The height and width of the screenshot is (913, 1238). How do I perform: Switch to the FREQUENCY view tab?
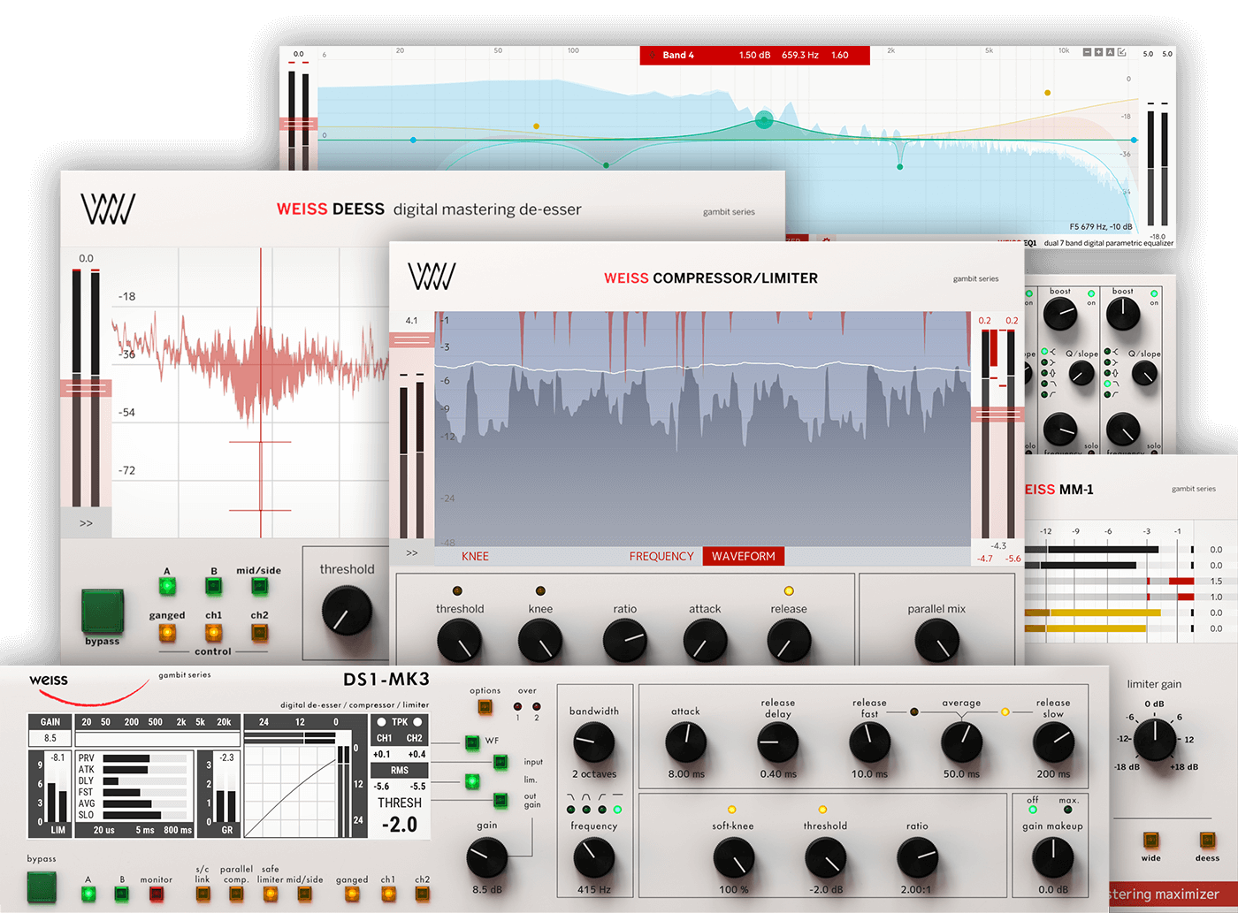[x=661, y=556]
